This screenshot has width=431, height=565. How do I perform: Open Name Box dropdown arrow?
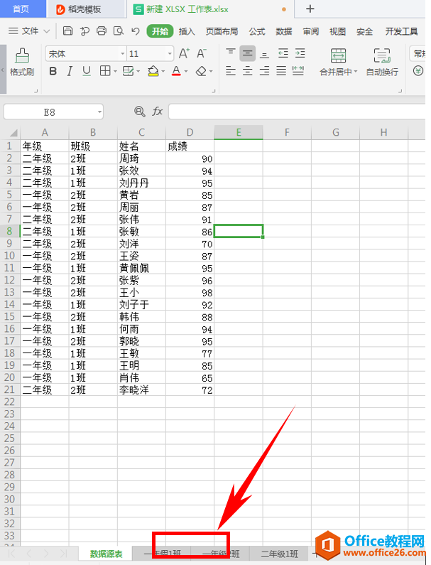(x=99, y=112)
